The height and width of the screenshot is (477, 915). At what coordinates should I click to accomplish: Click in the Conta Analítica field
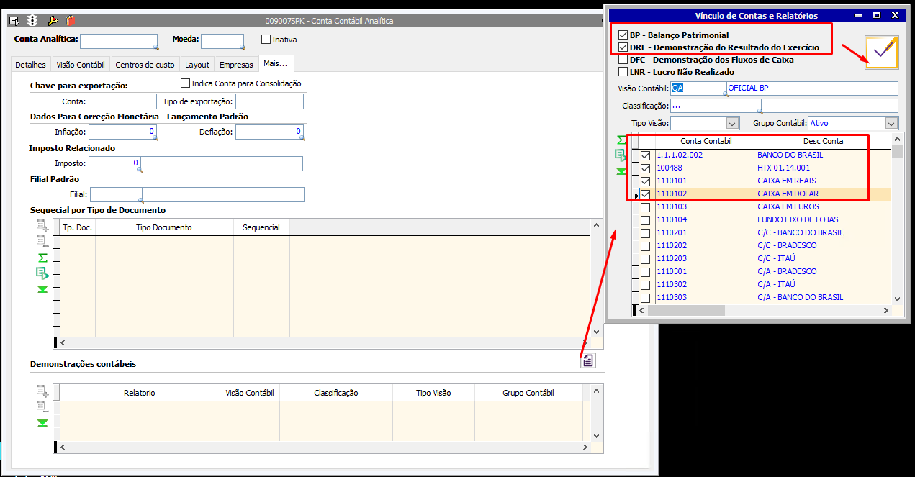click(119, 41)
